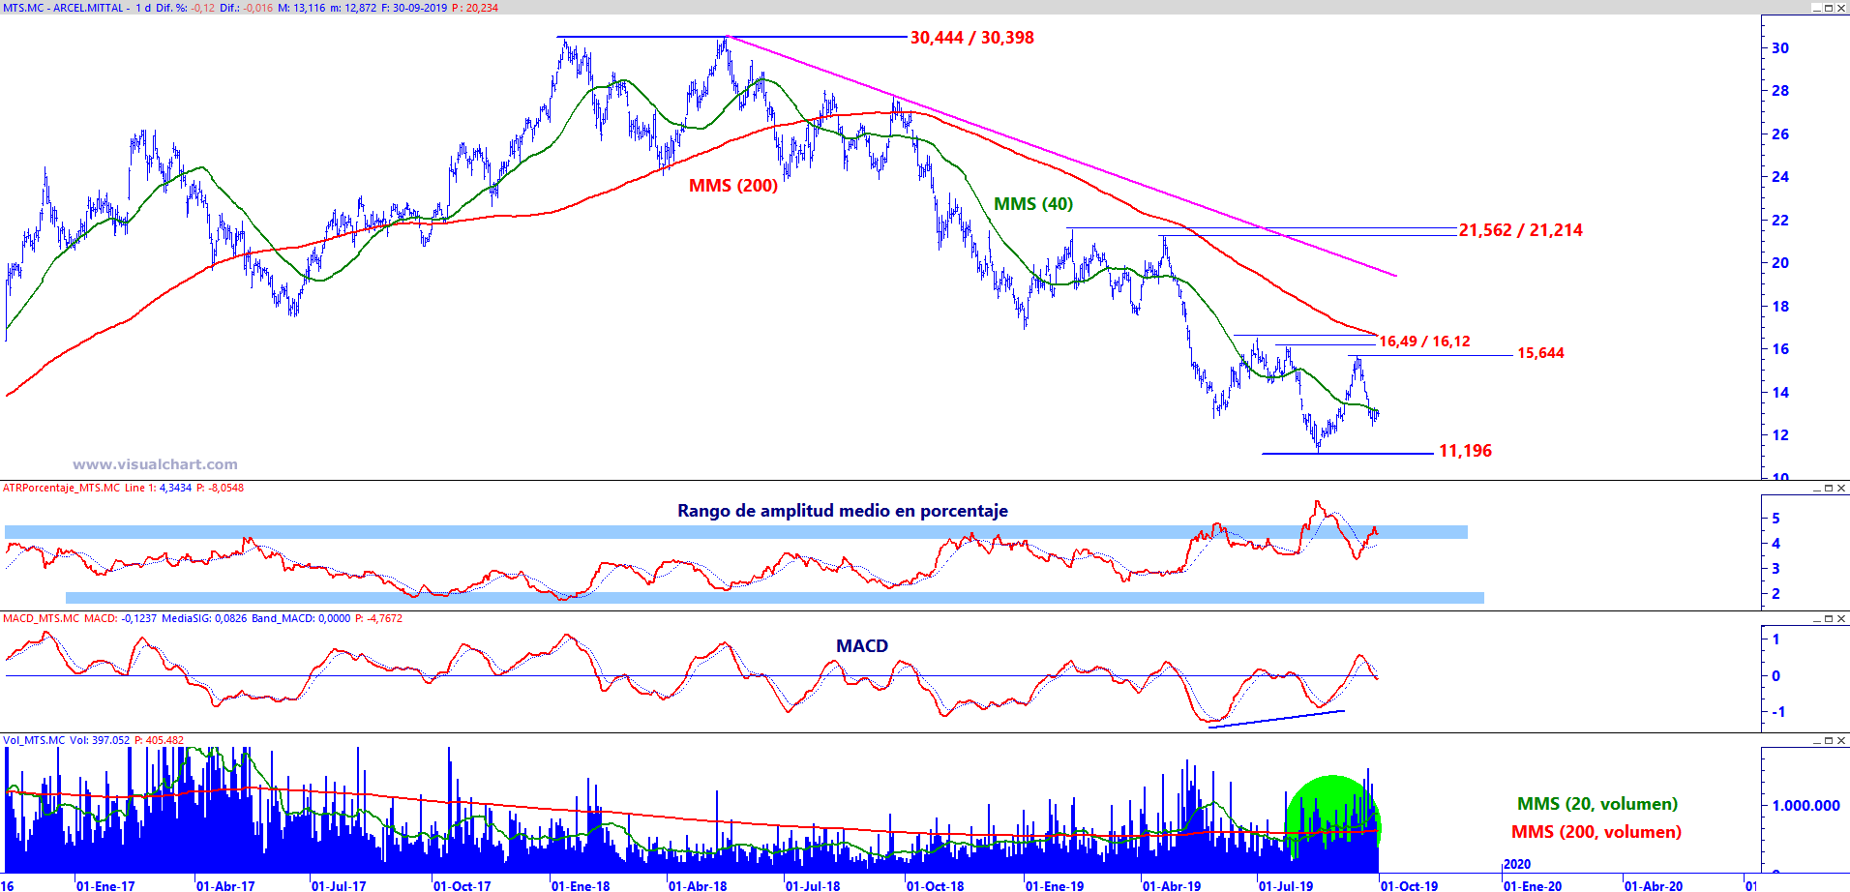Click the 30 value on price axis
Viewport: 1850px width, 892px height.
(1780, 47)
